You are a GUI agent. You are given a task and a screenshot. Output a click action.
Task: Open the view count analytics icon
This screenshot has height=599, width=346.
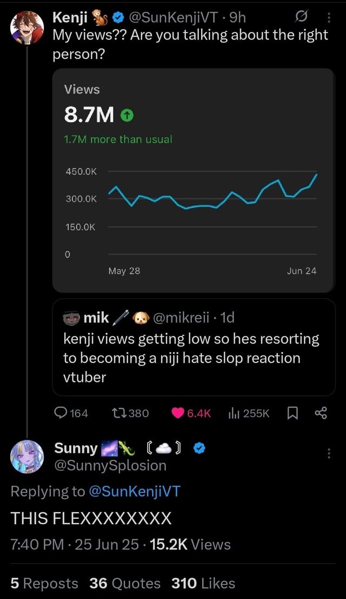[x=233, y=413]
